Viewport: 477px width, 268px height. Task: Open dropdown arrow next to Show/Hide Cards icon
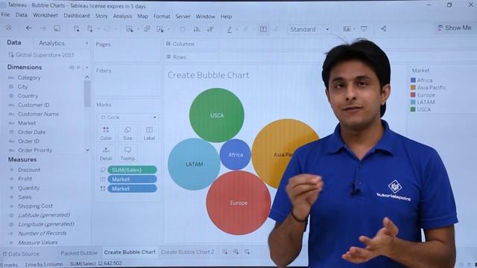point(355,29)
